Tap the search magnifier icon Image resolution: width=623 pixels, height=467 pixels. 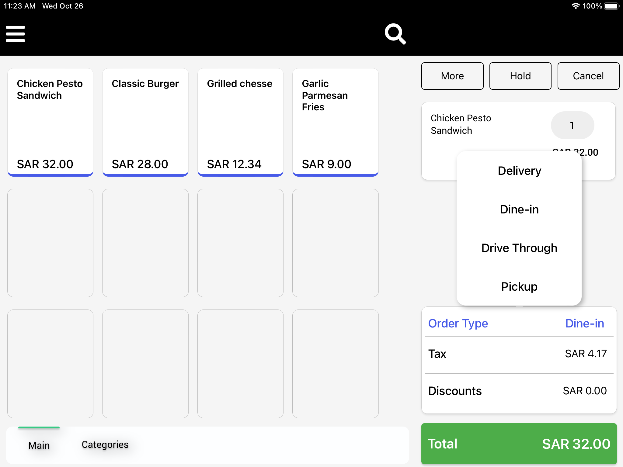[395, 34]
